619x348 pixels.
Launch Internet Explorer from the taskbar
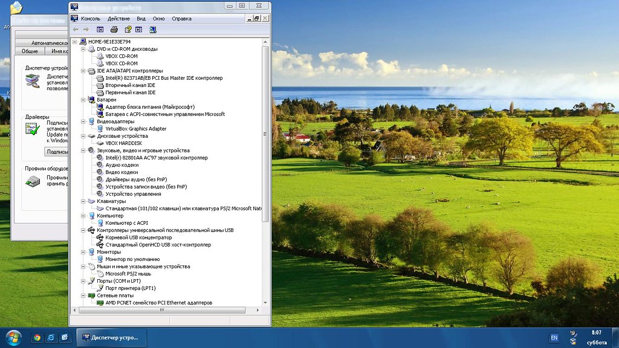pyautogui.click(x=51, y=337)
